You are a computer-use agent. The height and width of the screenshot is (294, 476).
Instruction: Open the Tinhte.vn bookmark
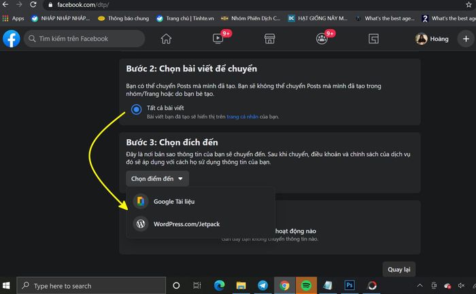point(185,18)
